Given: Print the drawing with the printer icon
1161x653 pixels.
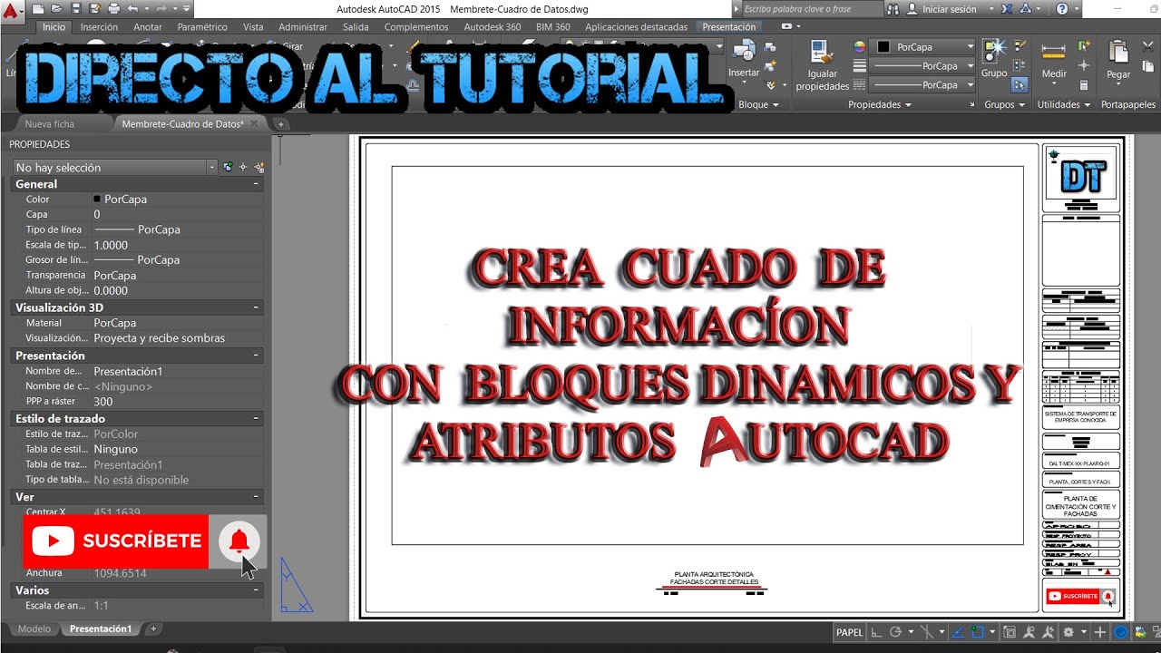Looking at the screenshot, I should click(x=113, y=8).
